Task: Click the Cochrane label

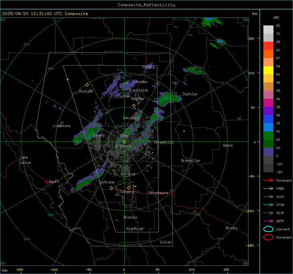Action: coord(106,182)
